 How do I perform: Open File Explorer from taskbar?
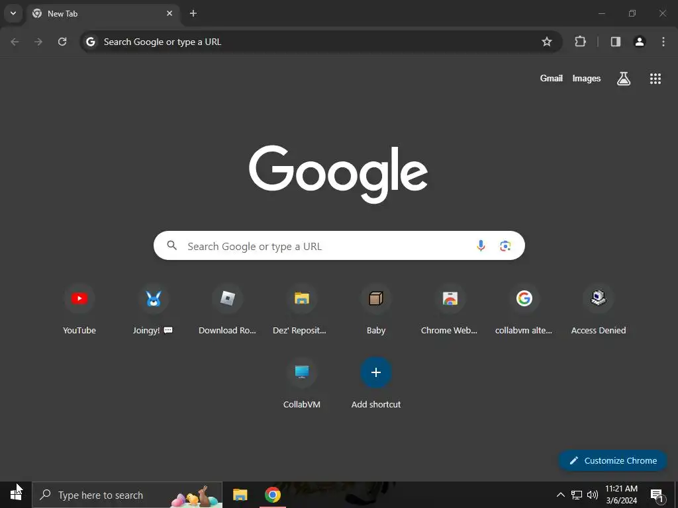pyautogui.click(x=240, y=495)
